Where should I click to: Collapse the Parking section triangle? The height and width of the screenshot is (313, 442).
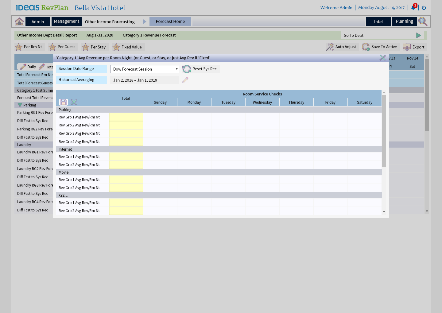point(20,105)
